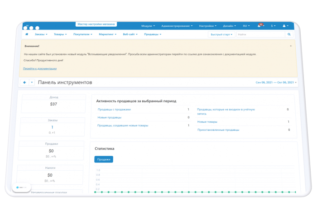Open the Заказы menu
This screenshot has height=211, width=317.
pos(41,34)
